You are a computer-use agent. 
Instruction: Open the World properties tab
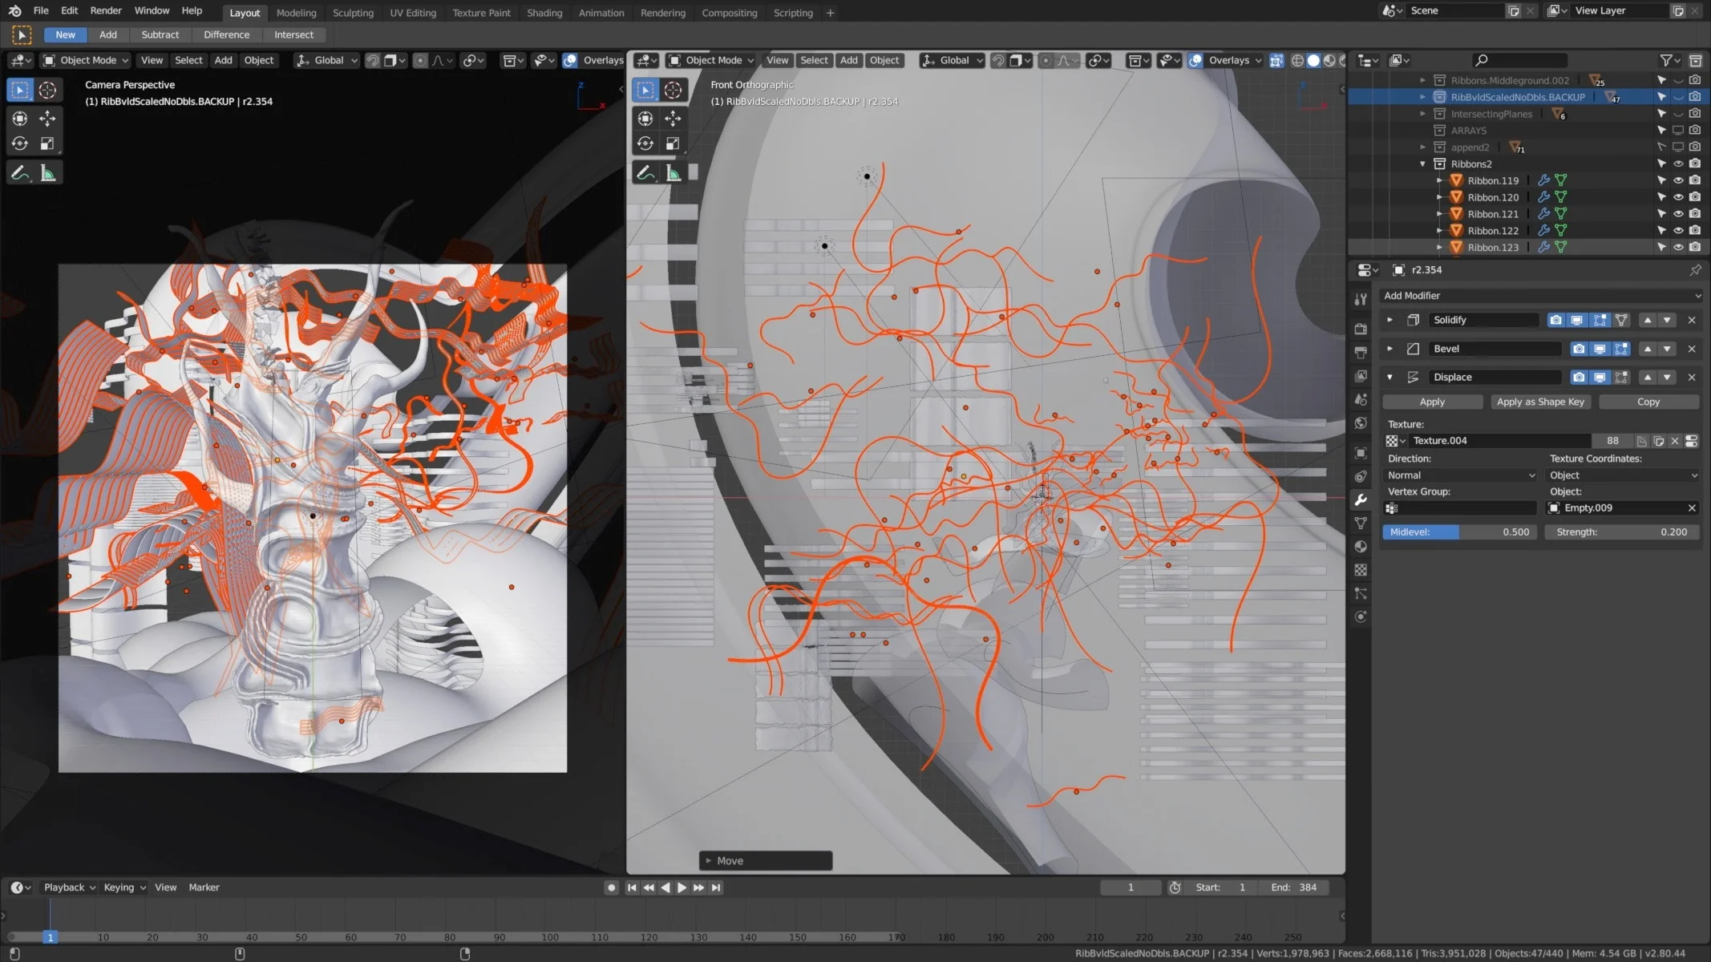[x=1361, y=423]
